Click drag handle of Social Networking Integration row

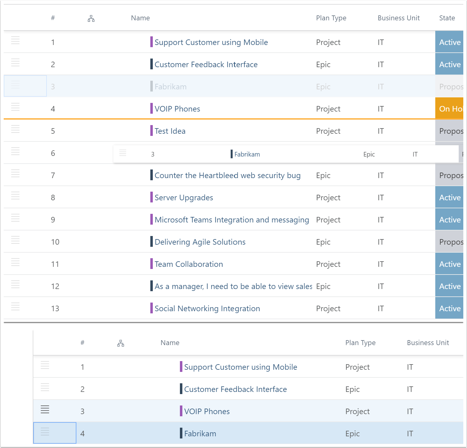(15, 306)
